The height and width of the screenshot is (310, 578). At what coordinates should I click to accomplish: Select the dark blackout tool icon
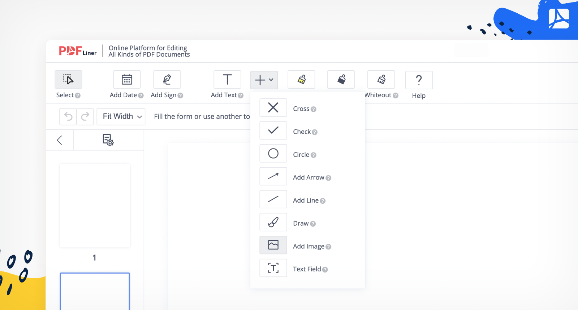341,79
